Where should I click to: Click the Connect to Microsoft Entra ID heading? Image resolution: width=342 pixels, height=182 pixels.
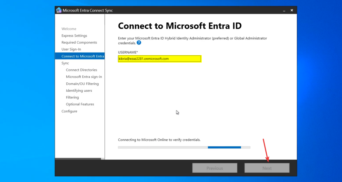pos(180,26)
